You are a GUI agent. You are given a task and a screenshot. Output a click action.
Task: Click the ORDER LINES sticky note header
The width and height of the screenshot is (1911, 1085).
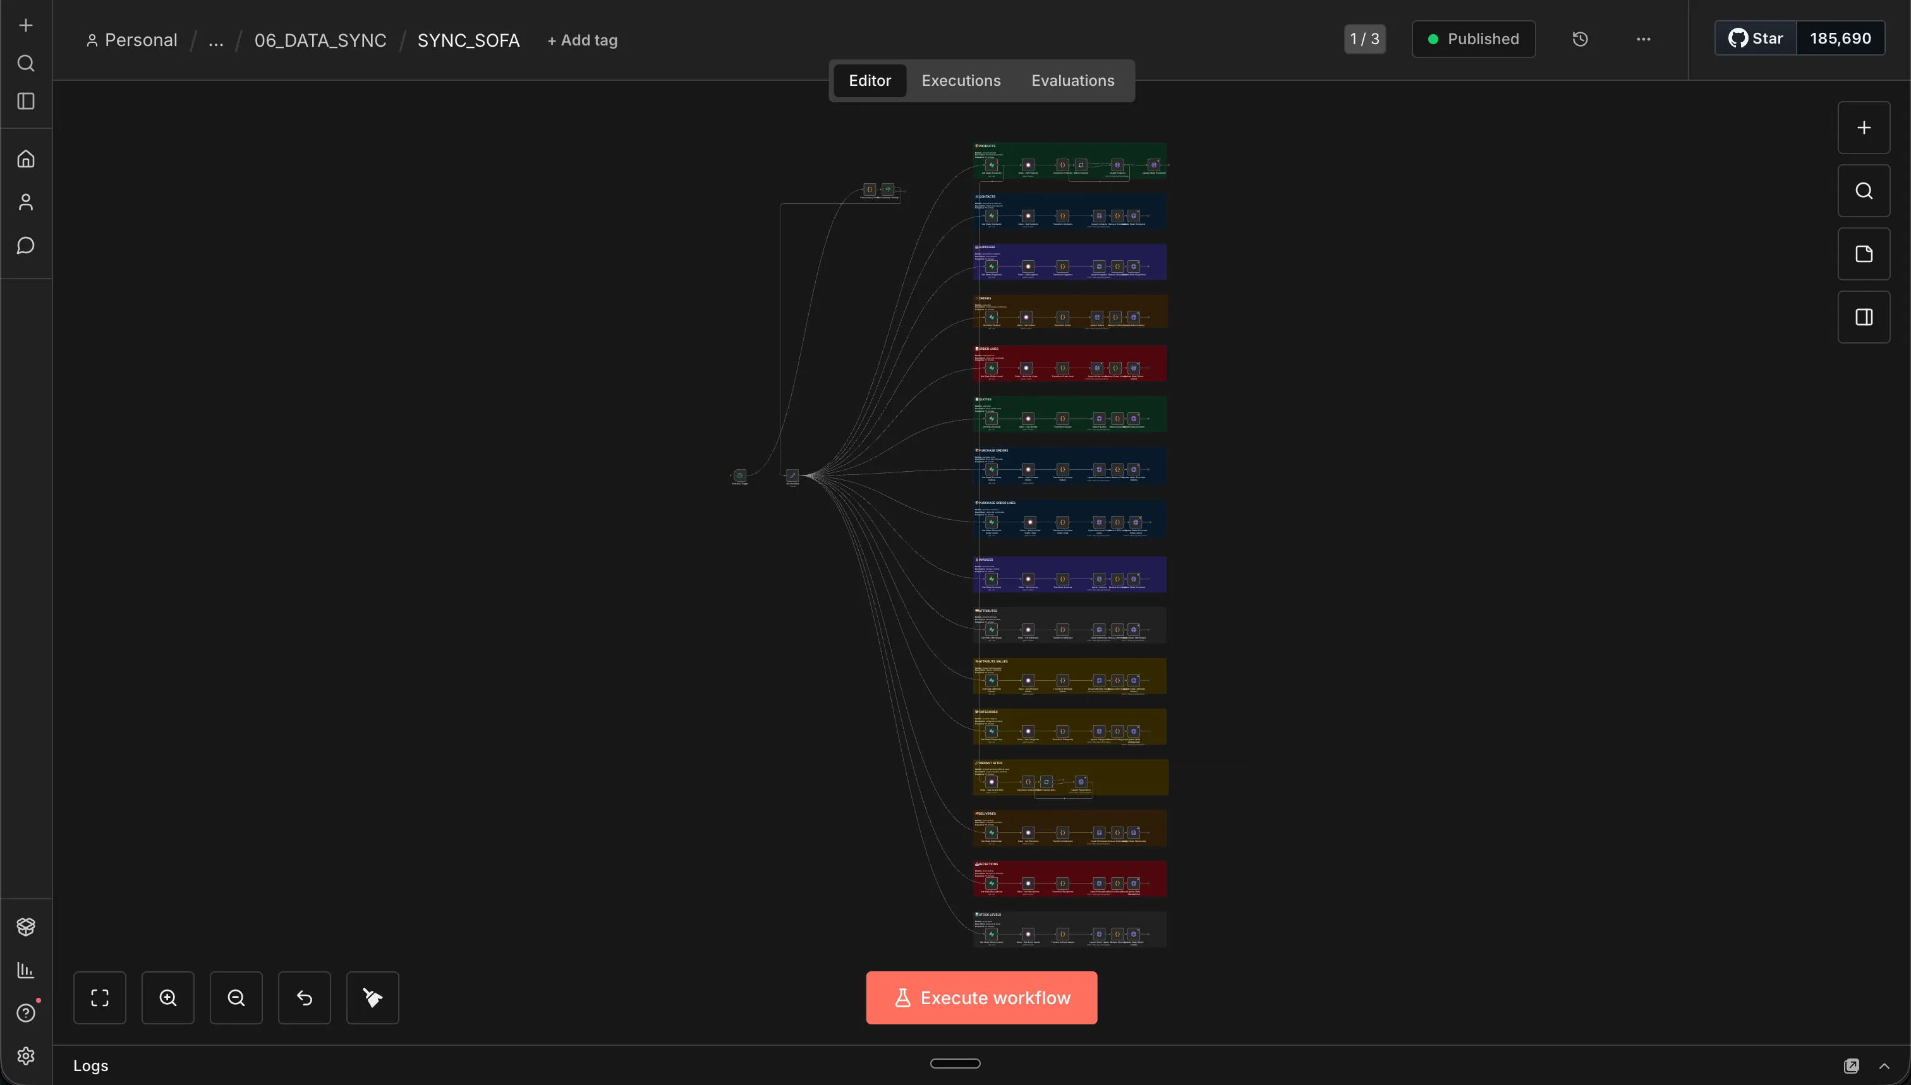987,349
